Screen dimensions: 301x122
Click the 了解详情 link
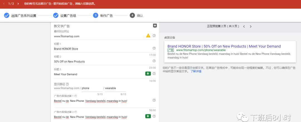click(196, 72)
